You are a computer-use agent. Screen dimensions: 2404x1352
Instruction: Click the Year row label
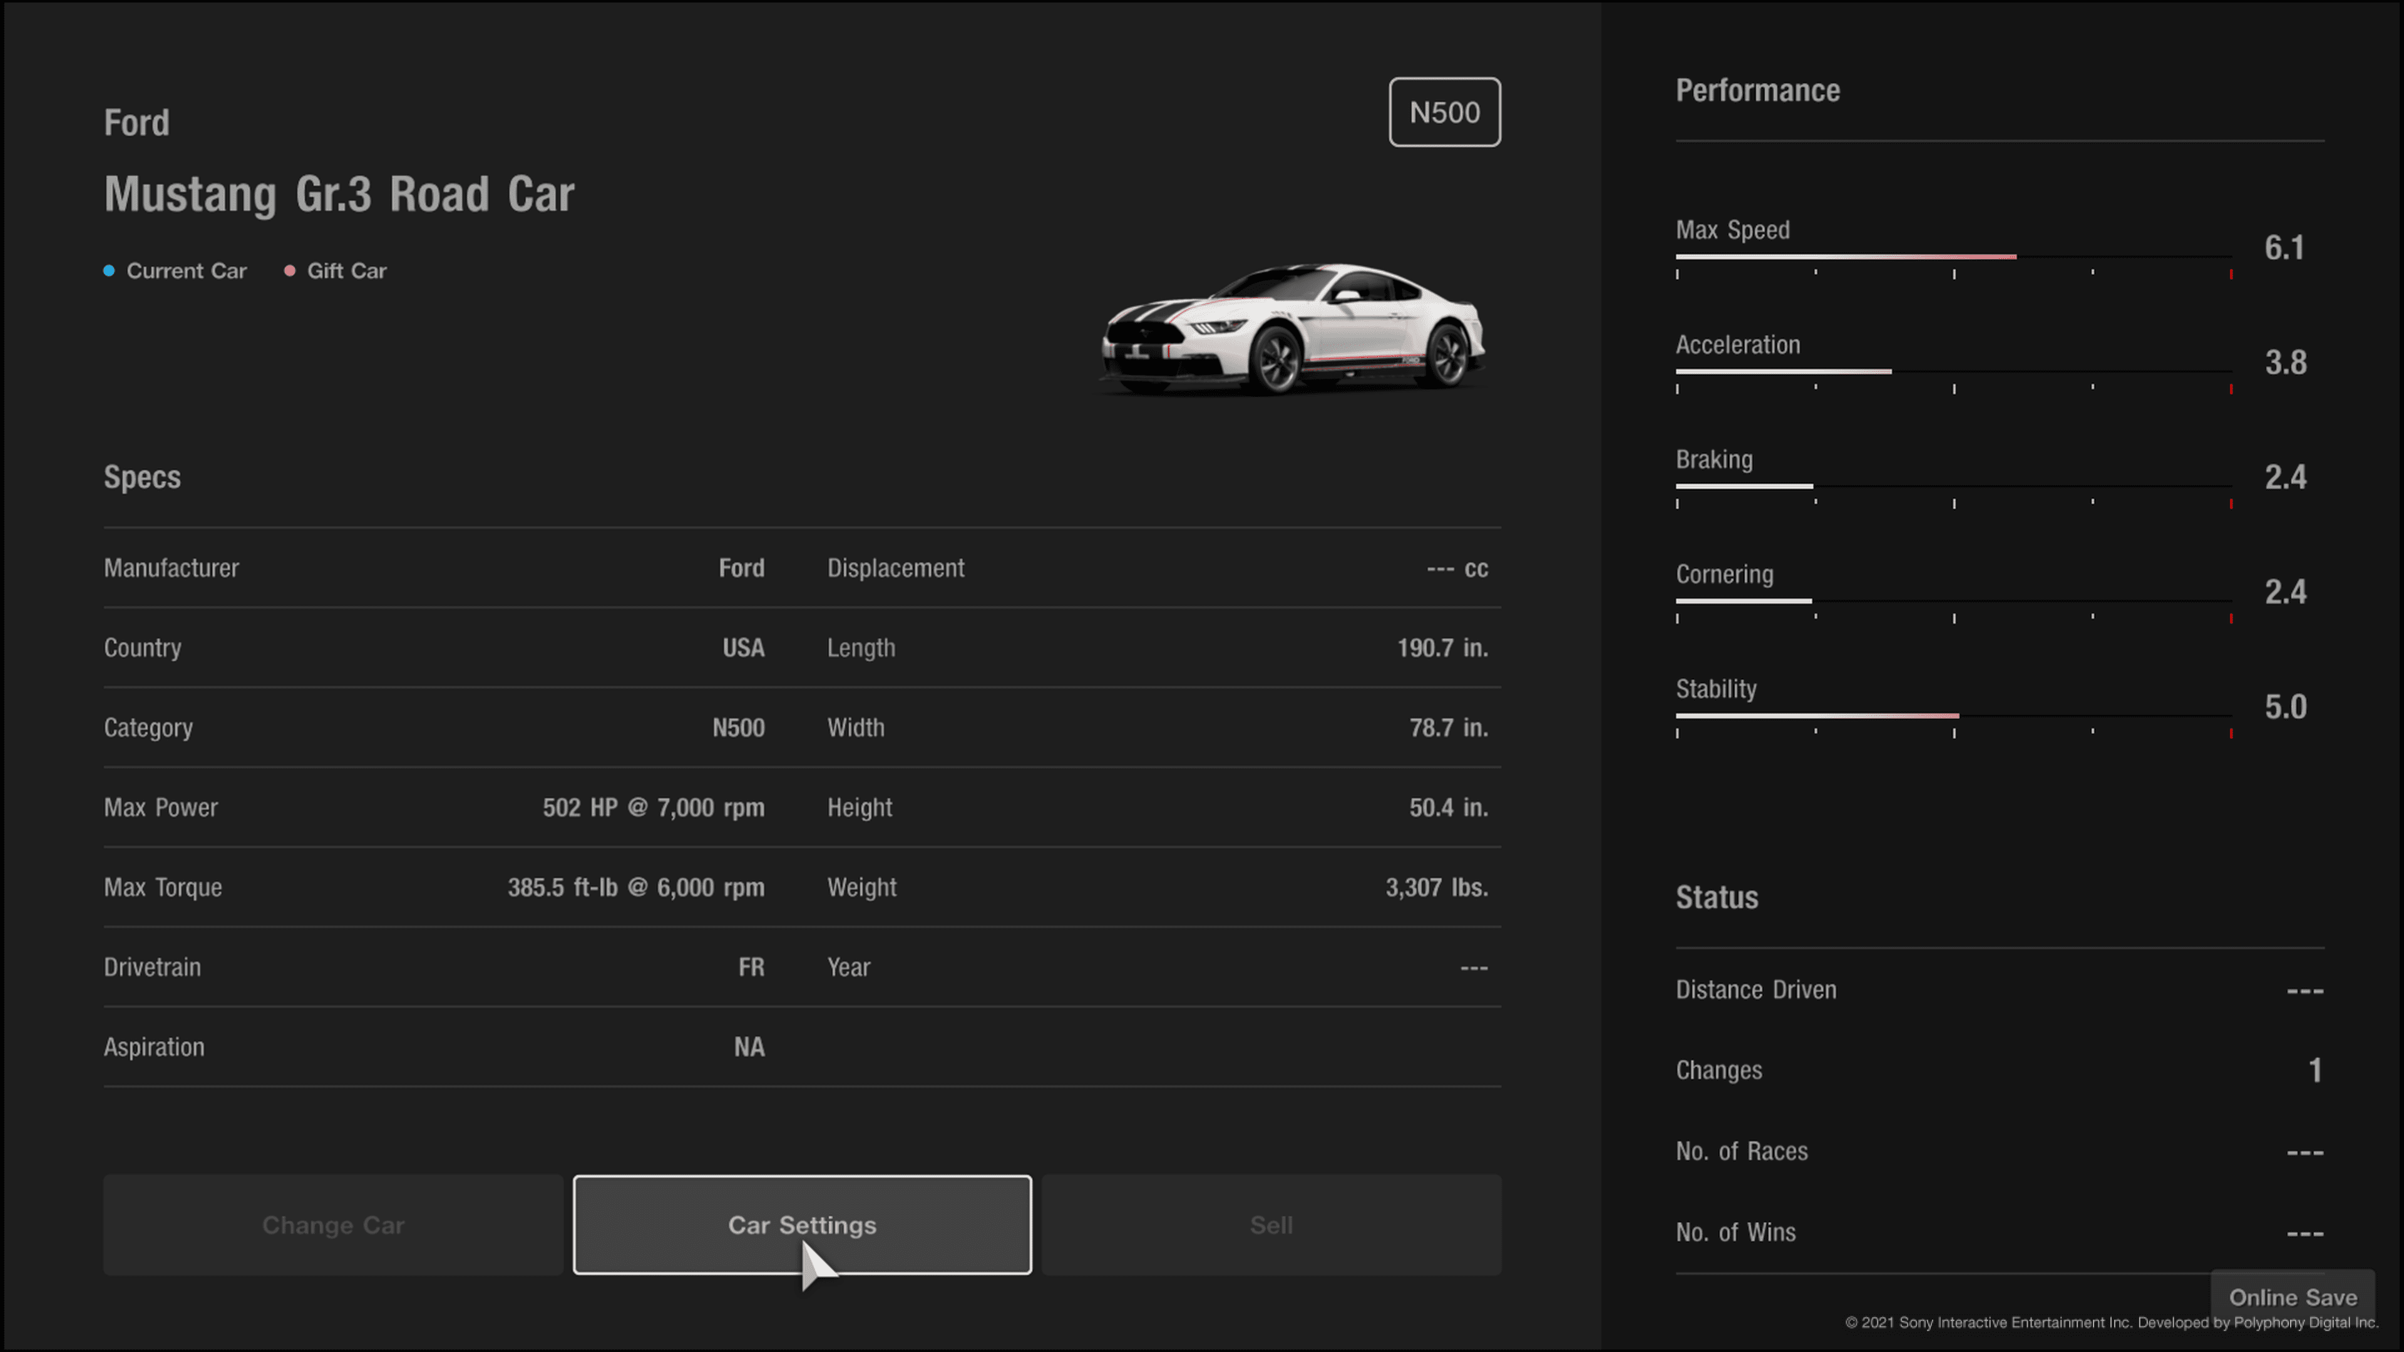(848, 966)
